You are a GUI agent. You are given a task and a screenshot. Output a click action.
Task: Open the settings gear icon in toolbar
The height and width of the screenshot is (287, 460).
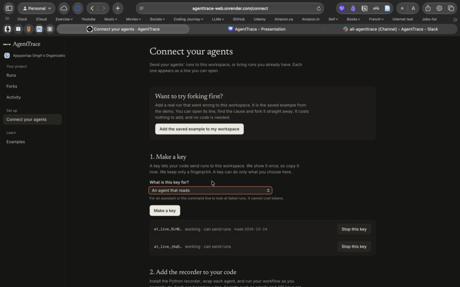[x=439, y=8]
